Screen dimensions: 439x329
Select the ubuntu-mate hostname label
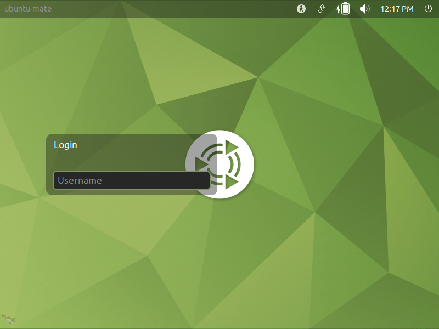point(28,9)
